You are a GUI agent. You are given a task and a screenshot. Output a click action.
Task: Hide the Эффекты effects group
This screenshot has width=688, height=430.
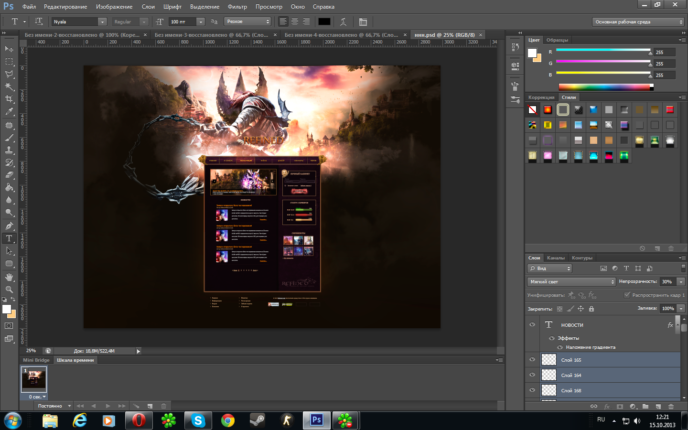[552, 338]
